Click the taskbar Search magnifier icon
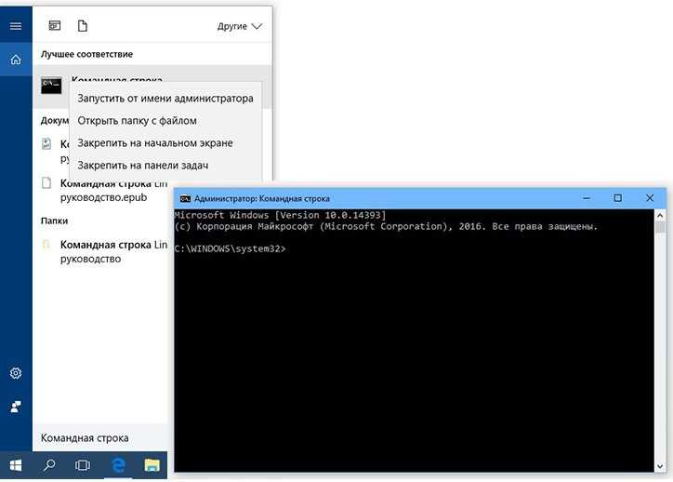 pyautogui.click(x=49, y=465)
